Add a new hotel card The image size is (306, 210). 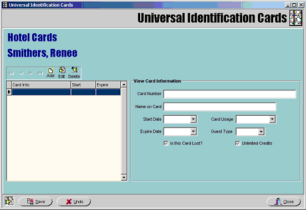(x=50, y=73)
